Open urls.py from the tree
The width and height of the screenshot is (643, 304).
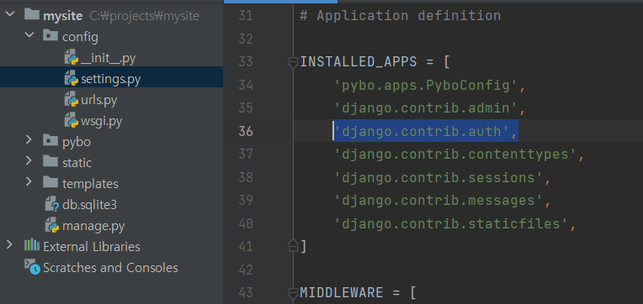98,100
